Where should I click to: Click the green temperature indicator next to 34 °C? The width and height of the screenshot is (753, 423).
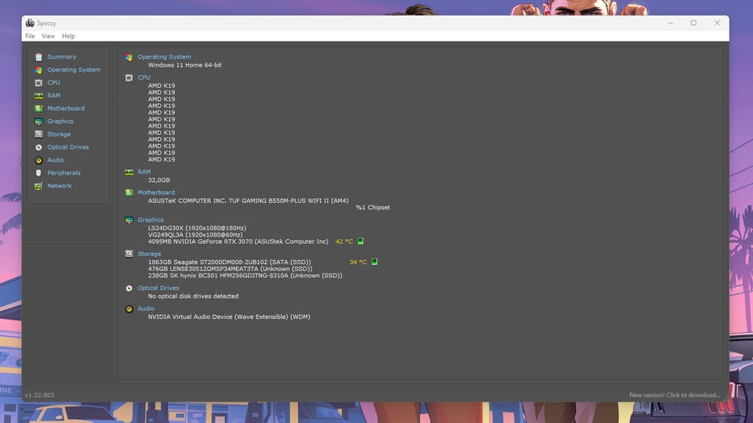[374, 262]
